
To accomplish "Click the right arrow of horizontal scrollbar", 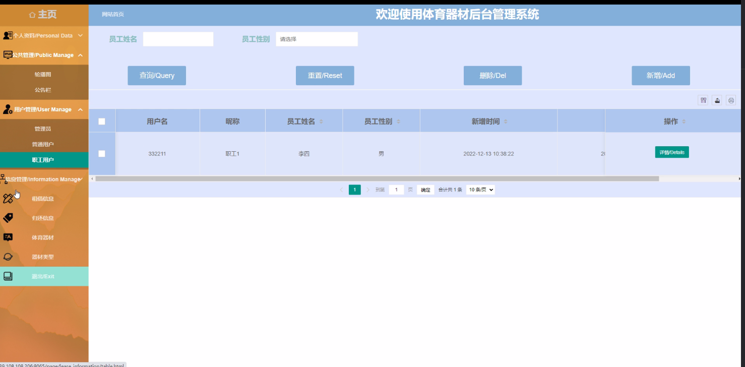I will tap(739, 178).
